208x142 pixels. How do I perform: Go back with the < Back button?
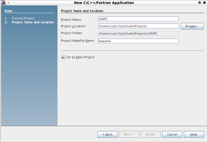(107, 134)
